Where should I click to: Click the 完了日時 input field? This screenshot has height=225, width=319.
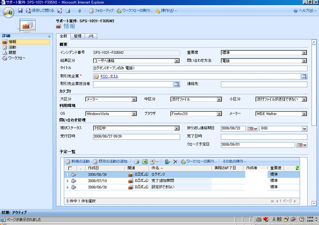264,136
